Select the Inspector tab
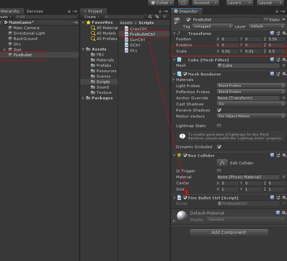The image size is (287, 261). point(186,11)
